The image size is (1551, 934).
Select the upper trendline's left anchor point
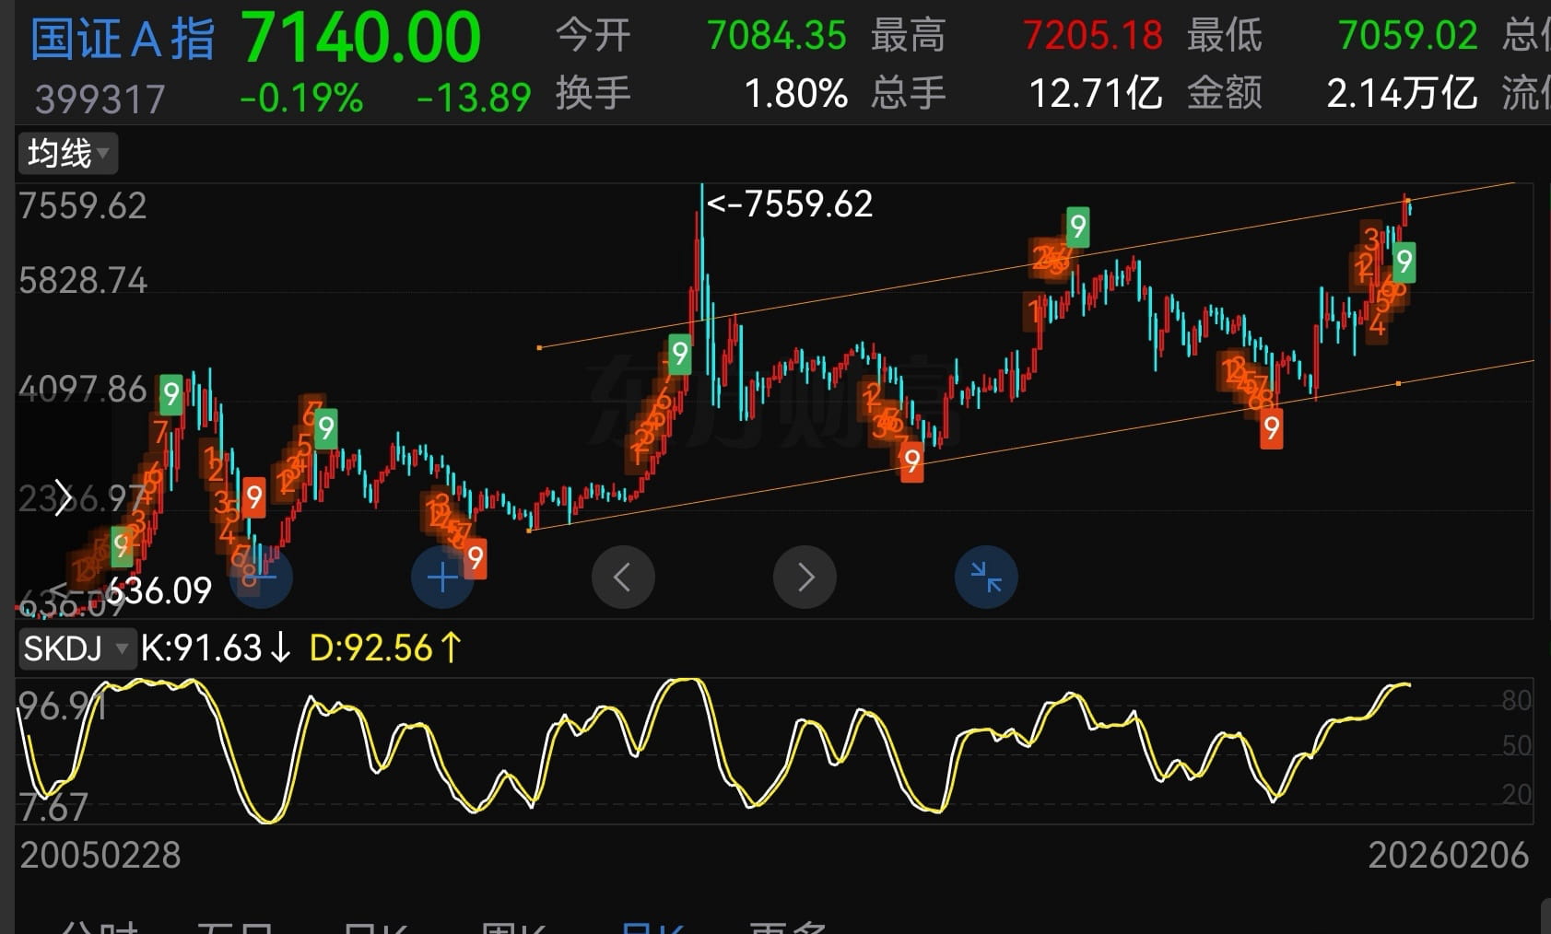click(x=539, y=347)
